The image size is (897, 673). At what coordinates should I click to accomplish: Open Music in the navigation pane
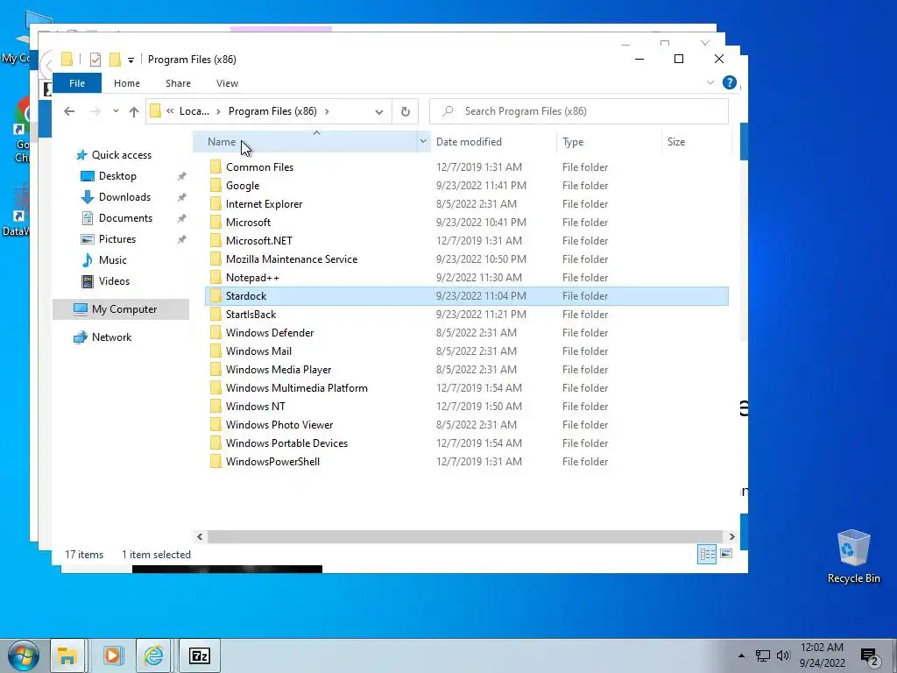coord(113,260)
